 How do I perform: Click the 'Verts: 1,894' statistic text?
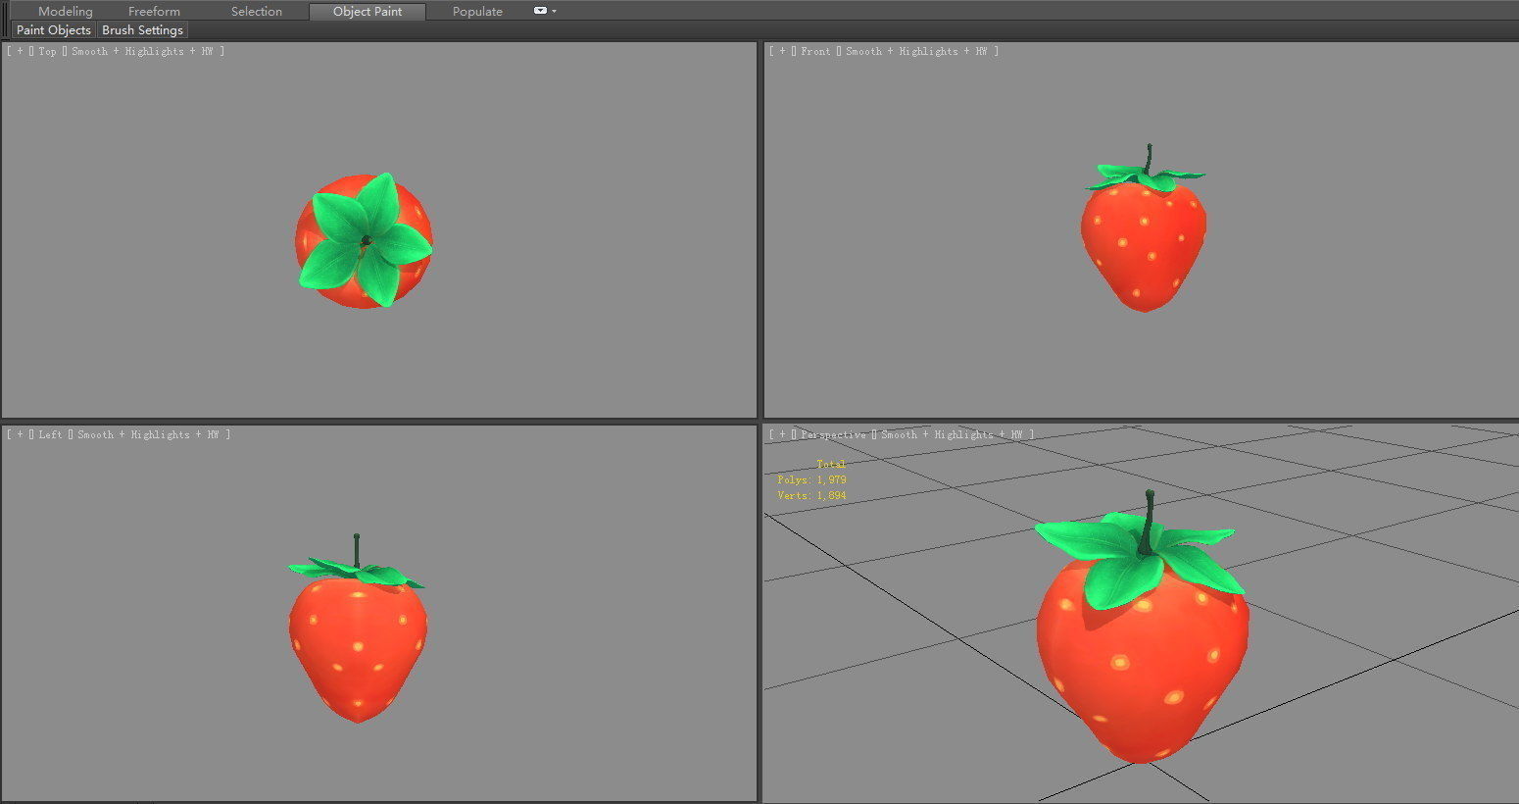click(811, 495)
